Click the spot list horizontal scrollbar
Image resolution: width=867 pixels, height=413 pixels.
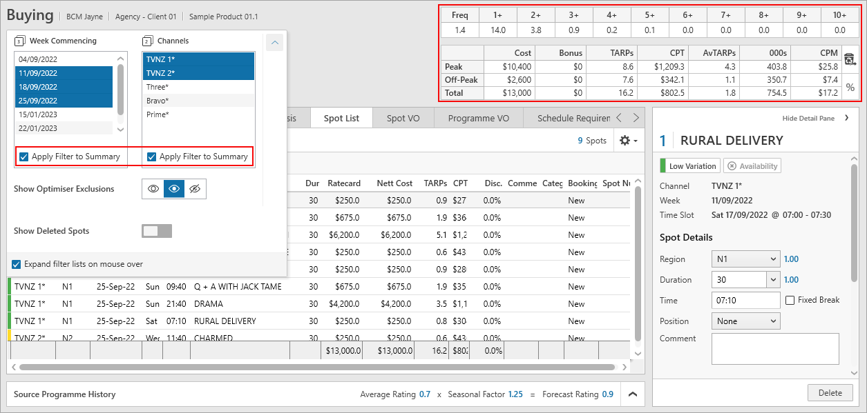click(318, 367)
